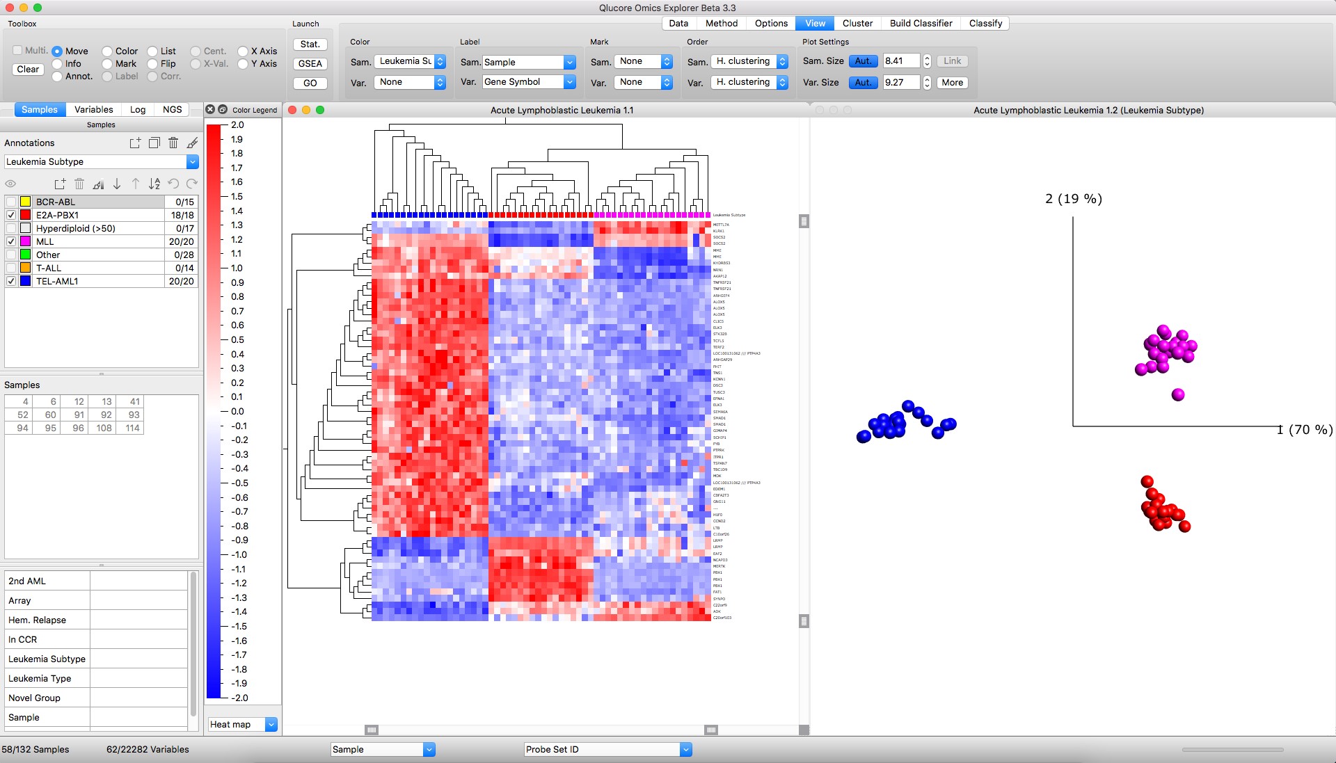Click the new annotation icon beside Annotations
This screenshot has height=763, width=1336.
tap(135, 143)
